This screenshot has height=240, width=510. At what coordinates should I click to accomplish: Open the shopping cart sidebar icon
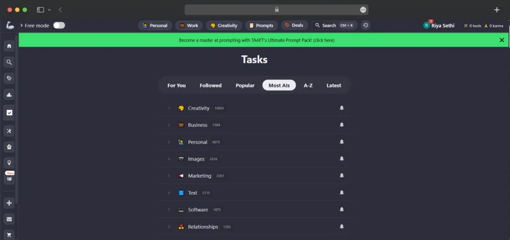point(9,235)
